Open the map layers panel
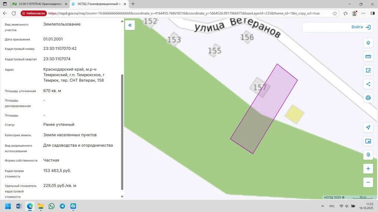The image size is (378, 212). [x=368, y=43]
